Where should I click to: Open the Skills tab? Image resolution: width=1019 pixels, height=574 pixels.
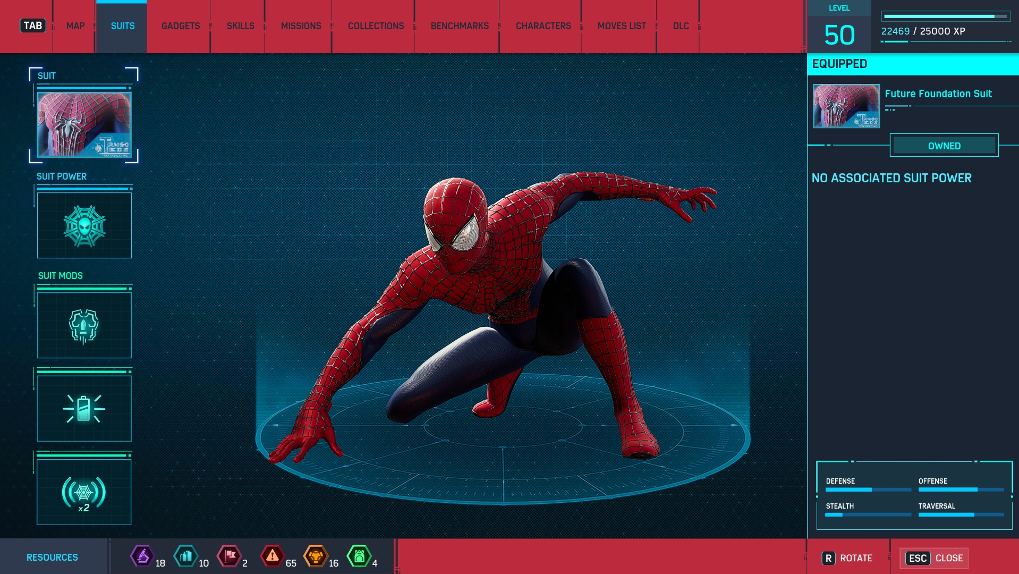[x=240, y=26]
